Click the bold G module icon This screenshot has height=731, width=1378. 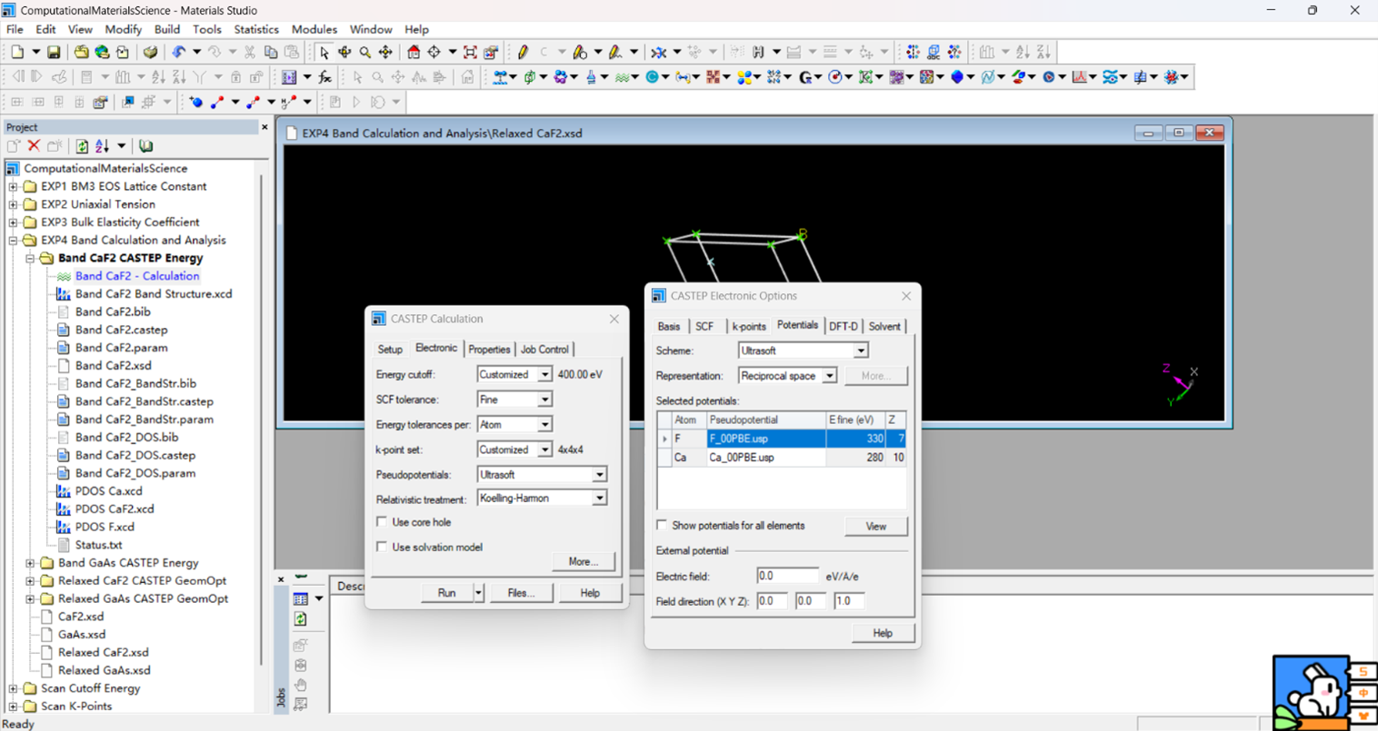(x=805, y=77)
